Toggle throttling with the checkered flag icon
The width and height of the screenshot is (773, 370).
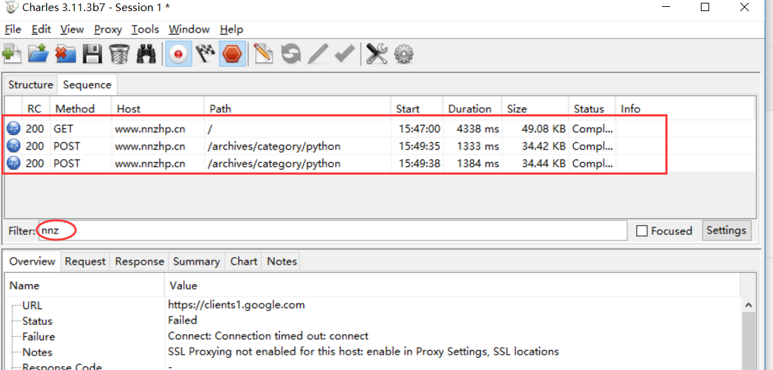(x=205, y=53)
